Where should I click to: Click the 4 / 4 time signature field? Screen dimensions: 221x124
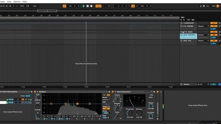[x=15, y=6]
